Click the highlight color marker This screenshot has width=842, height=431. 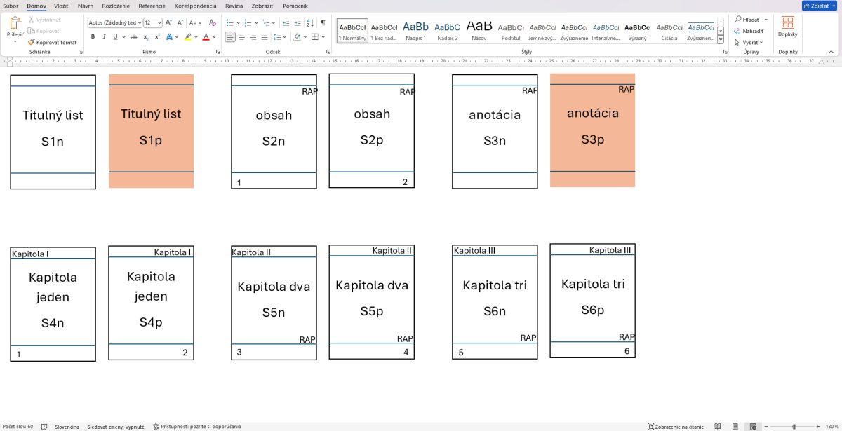pos(188,36)
